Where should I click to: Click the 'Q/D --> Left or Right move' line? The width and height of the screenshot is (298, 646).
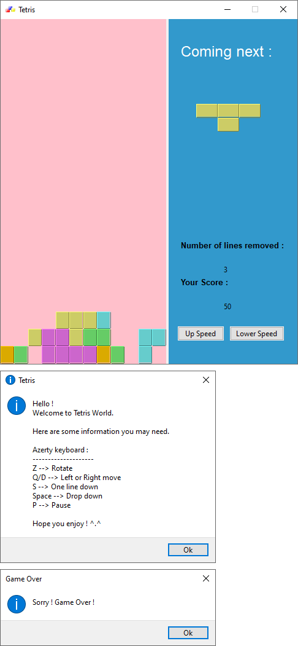[x=77, y=478]
